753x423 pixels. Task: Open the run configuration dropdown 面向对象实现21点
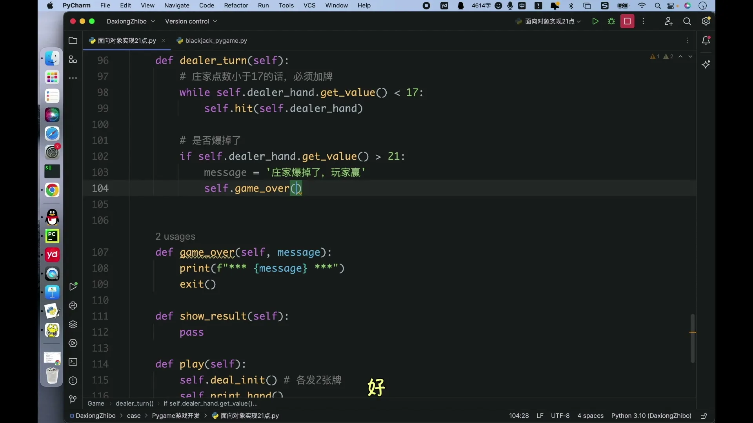pyautogui.click(x=548, y=22)
